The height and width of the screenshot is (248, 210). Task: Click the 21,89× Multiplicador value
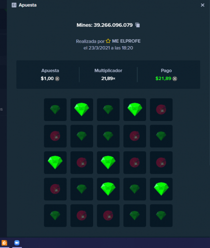[x=108, y=78]
